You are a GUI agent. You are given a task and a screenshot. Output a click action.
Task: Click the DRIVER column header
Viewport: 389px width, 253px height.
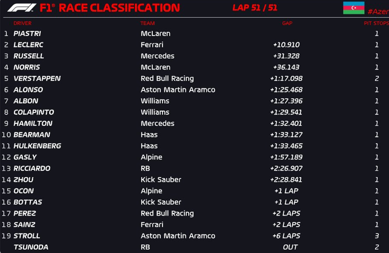point(22,23)
